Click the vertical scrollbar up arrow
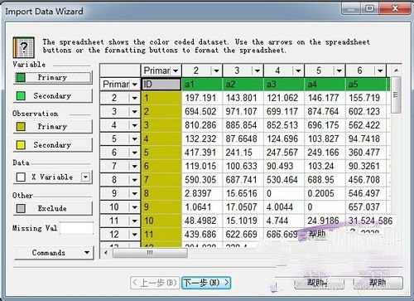This screenshot has height=301, width=414. coord(397,70)
